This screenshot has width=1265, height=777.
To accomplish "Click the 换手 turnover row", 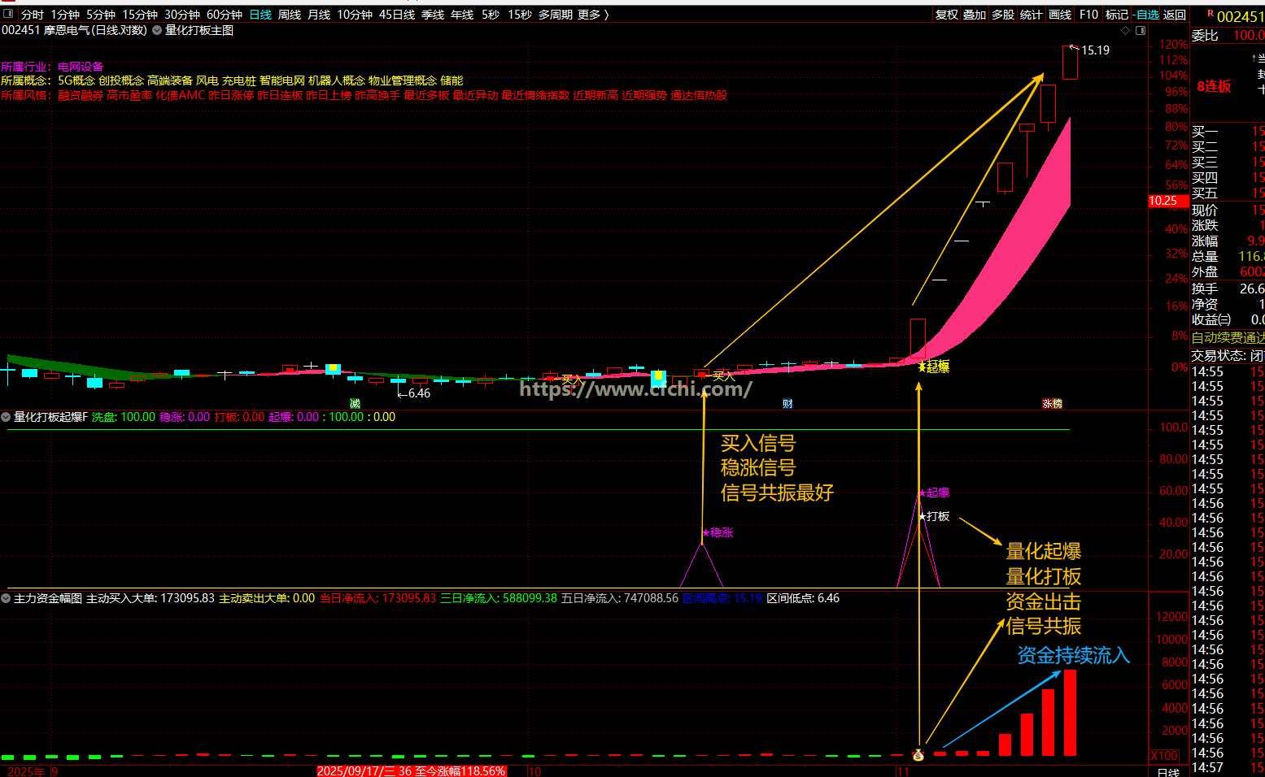I will [x=1228, y=289].
